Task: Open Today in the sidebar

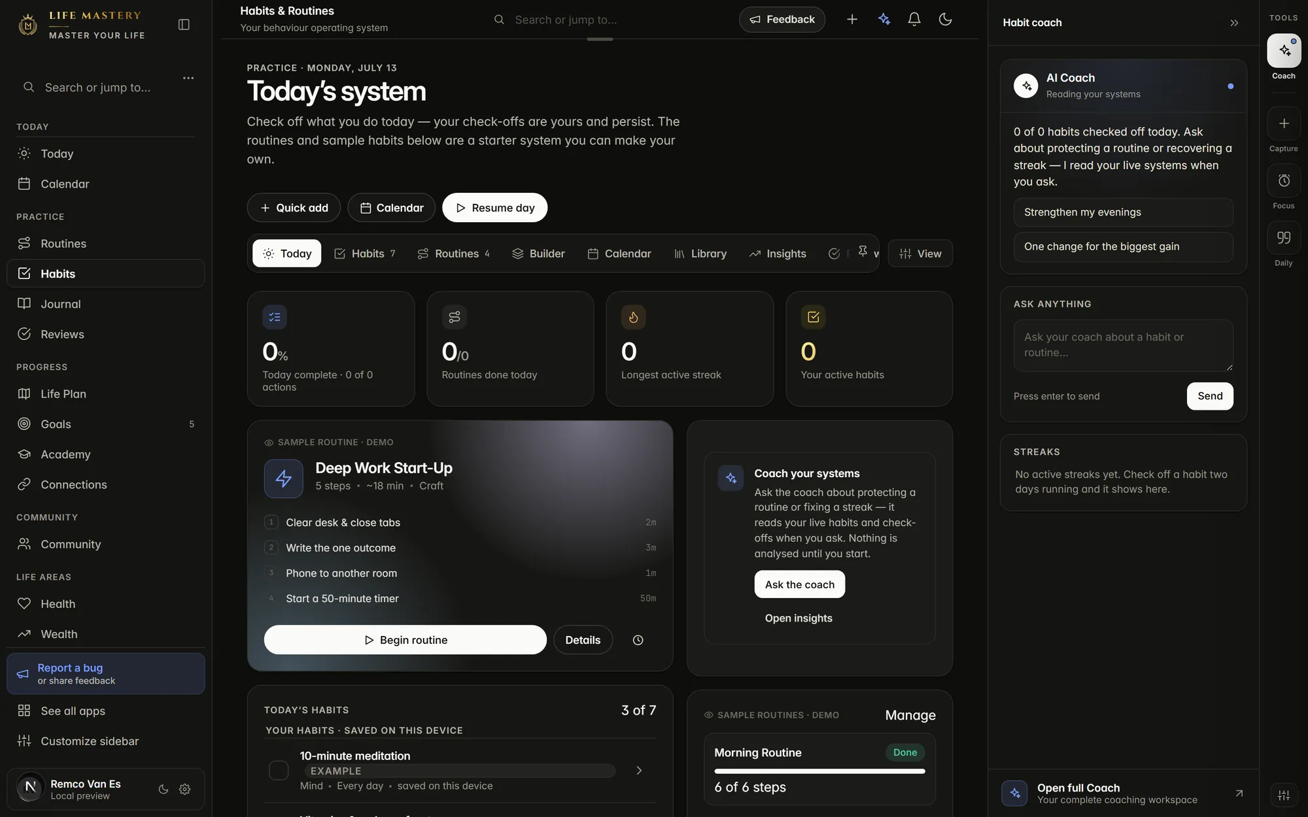Action: pos(106,154)
